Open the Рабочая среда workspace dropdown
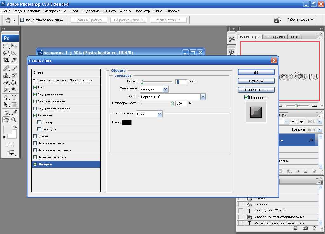325x234 pixels. [300, 20]
